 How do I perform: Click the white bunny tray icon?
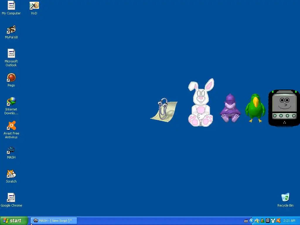pos(273,221)
